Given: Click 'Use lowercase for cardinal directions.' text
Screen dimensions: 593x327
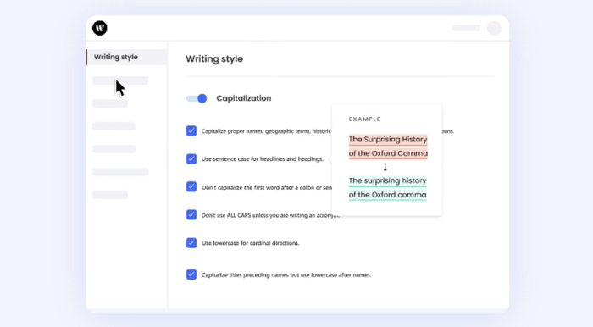Looking at the screenshot, I should (x=251, y=243).
